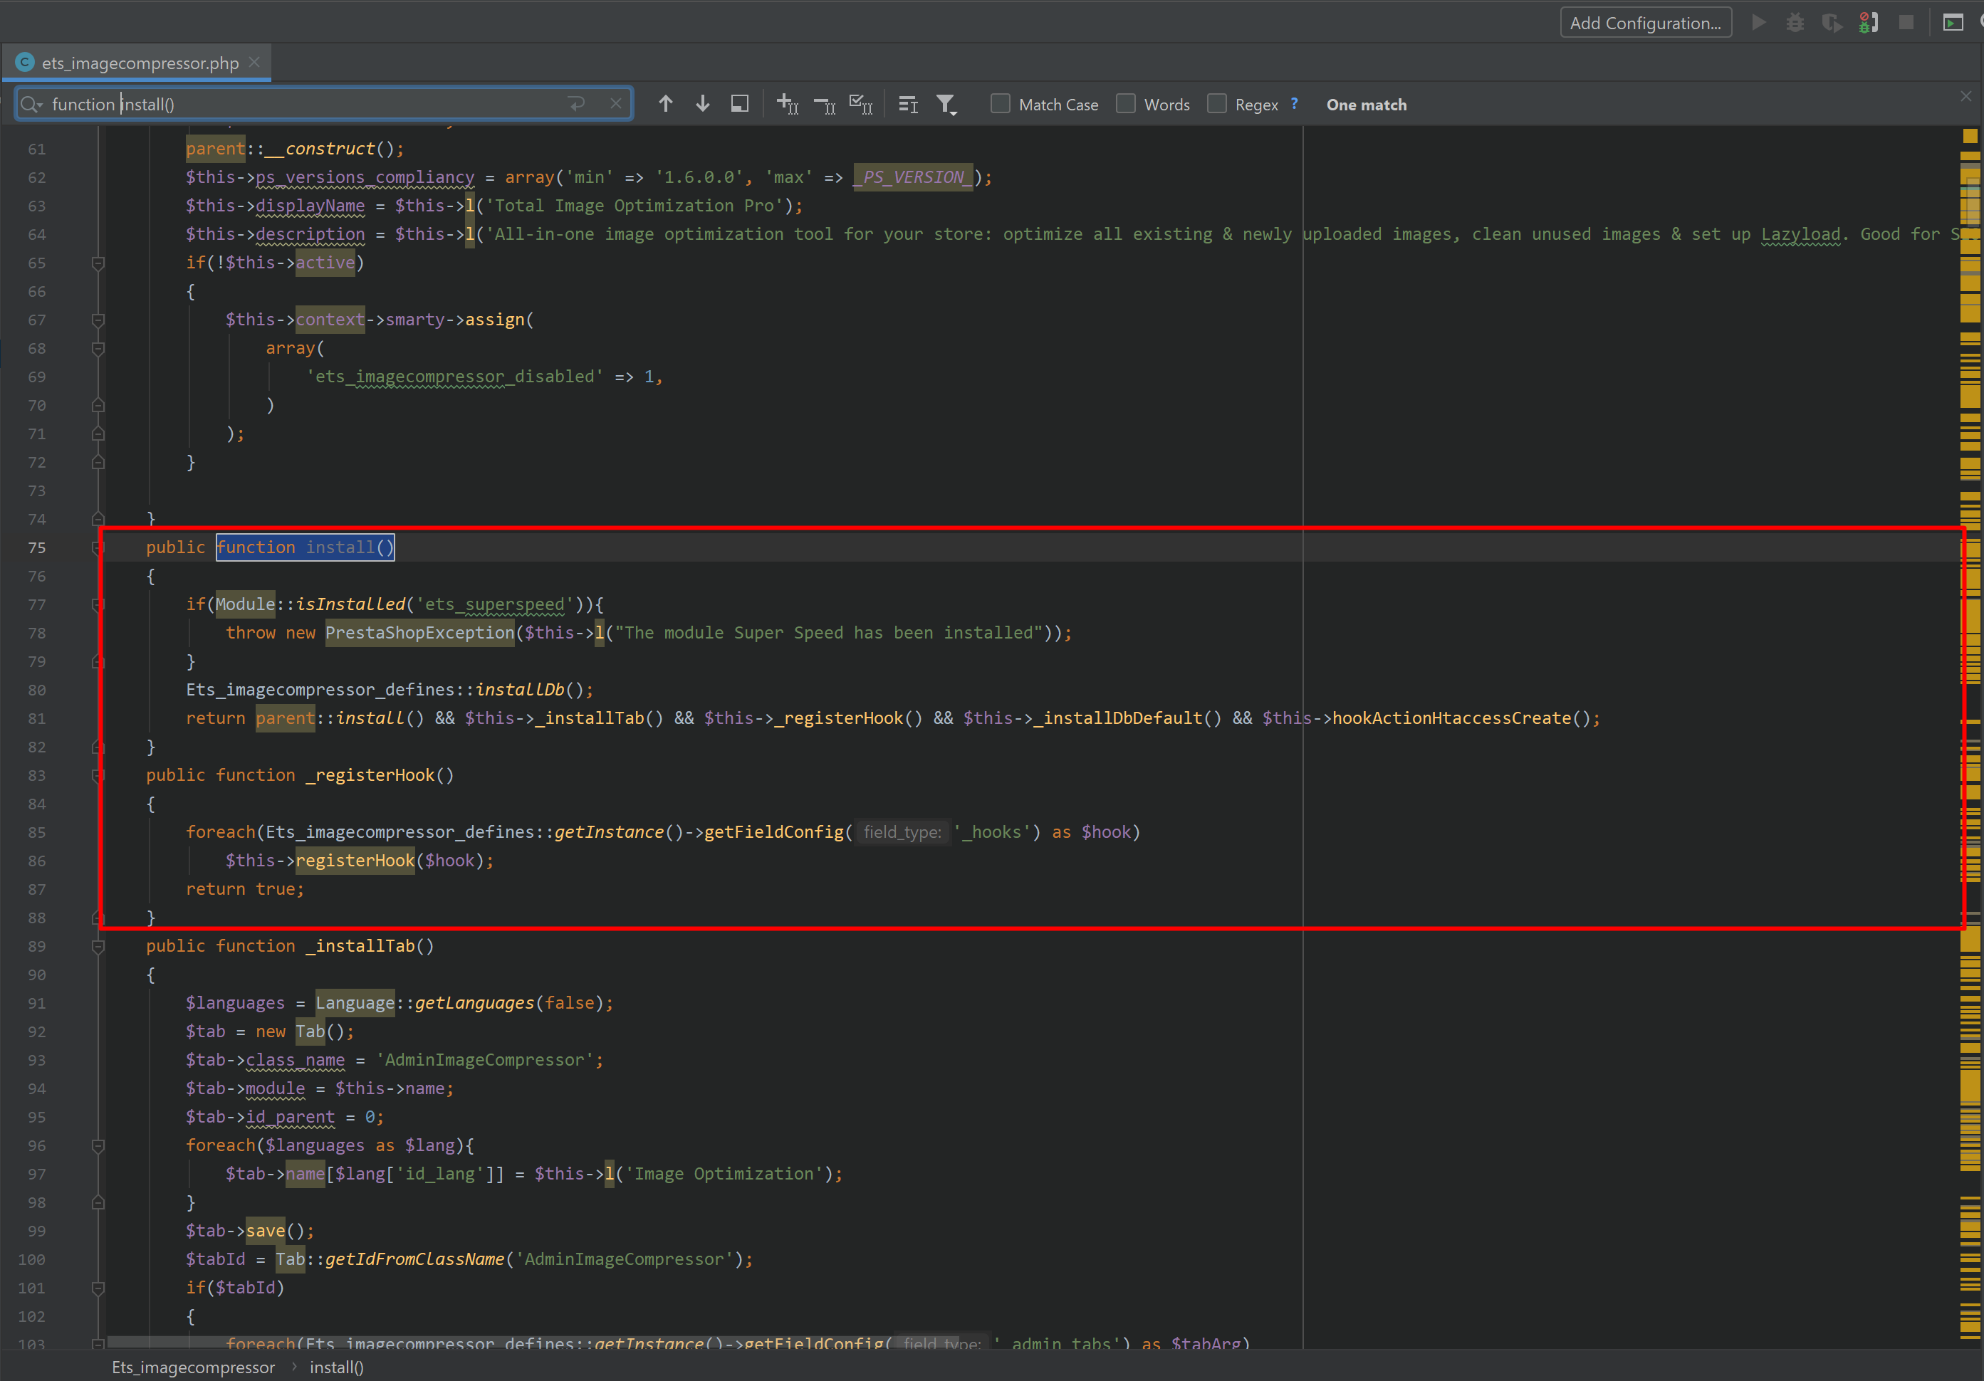This screenshot has width=1984, height=1381.
Task: Click the Stop square icon
Action: pos(1906,23)
